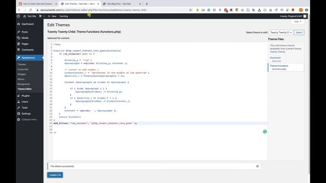The image size is (326, 183).
Task: Click the Settings sliders icon
Action: pyautogui.click(x=19, y=114)
